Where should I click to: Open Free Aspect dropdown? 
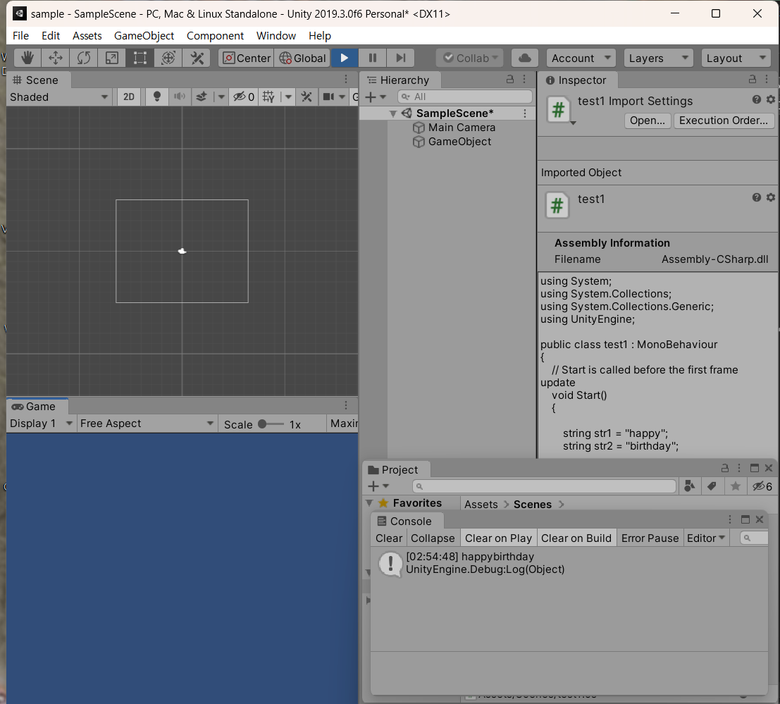tap(147, 424)
